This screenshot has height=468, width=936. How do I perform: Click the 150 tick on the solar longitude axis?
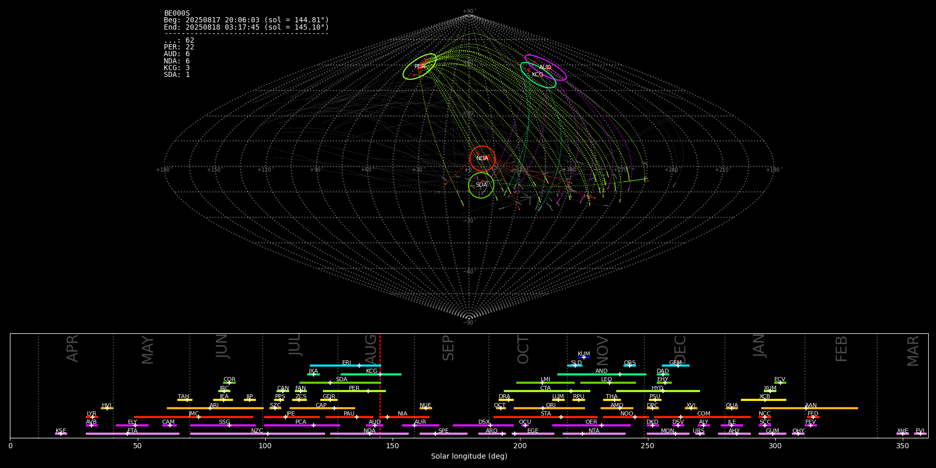click(393, 446)
